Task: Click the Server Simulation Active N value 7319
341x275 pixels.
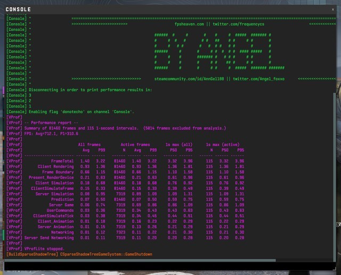Action: pyautogui.click(x=121, y=194)
